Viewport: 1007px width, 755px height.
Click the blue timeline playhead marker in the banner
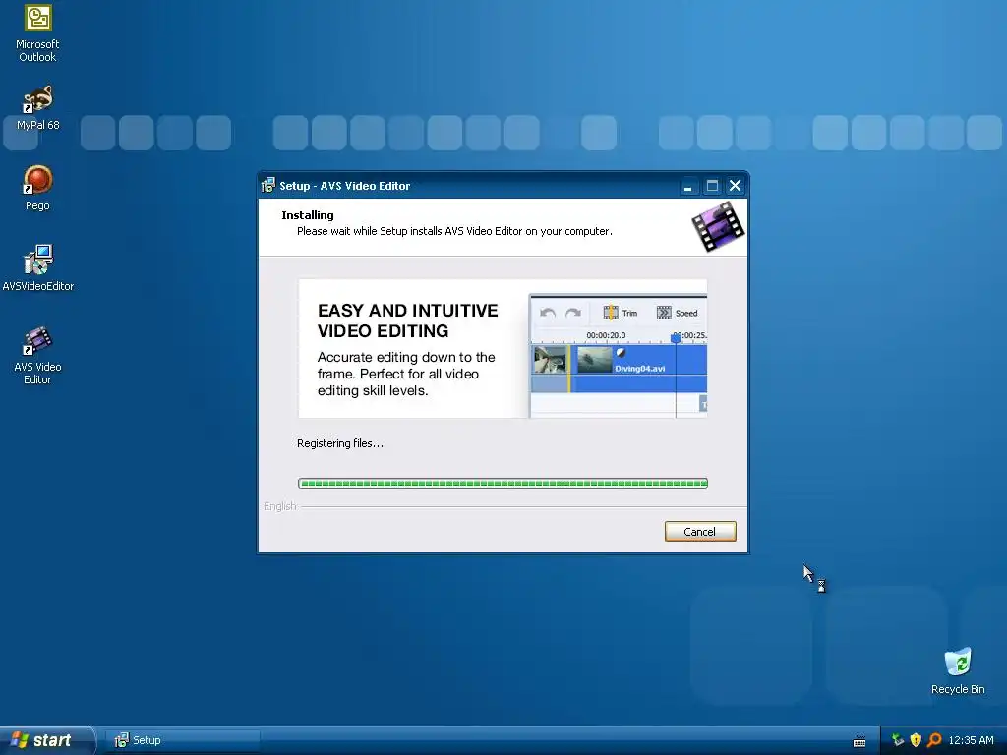pyautogui.click(x=676, y=338)
